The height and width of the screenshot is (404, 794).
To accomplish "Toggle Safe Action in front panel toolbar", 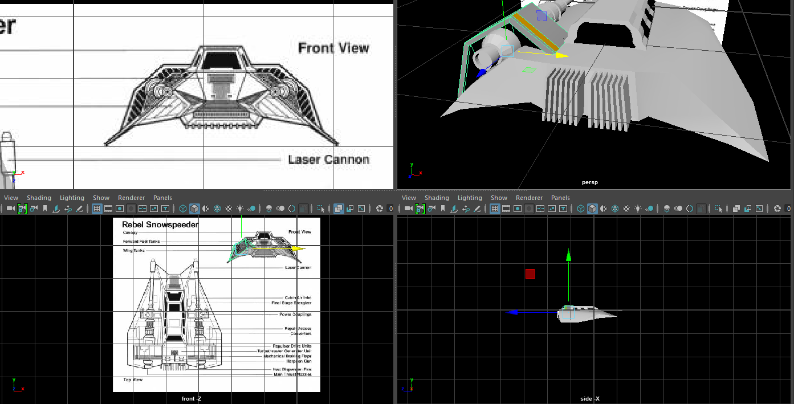I will click(154, 209).
